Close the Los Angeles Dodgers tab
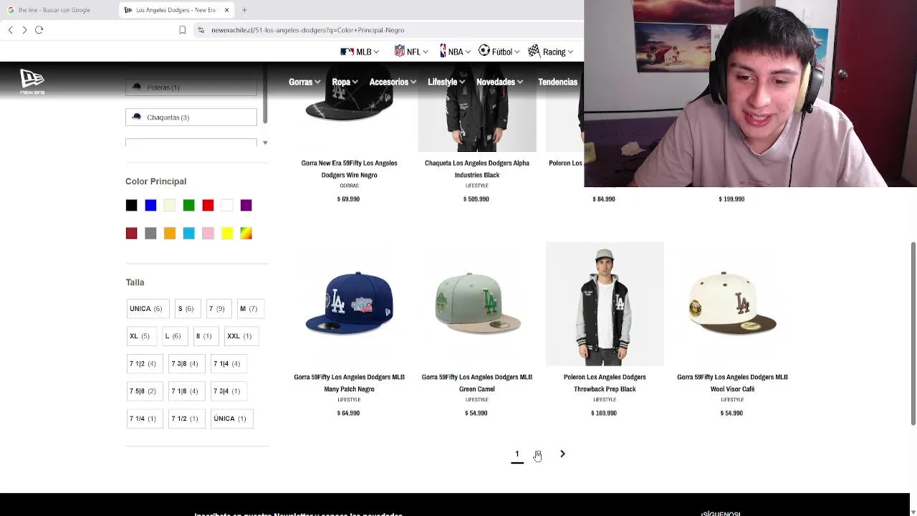Screen dimensions: 917x516 (226, 10)
